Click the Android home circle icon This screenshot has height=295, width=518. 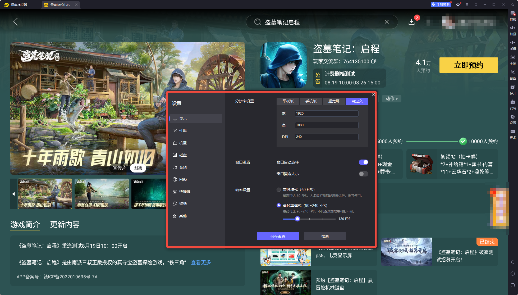click(512, 274)
